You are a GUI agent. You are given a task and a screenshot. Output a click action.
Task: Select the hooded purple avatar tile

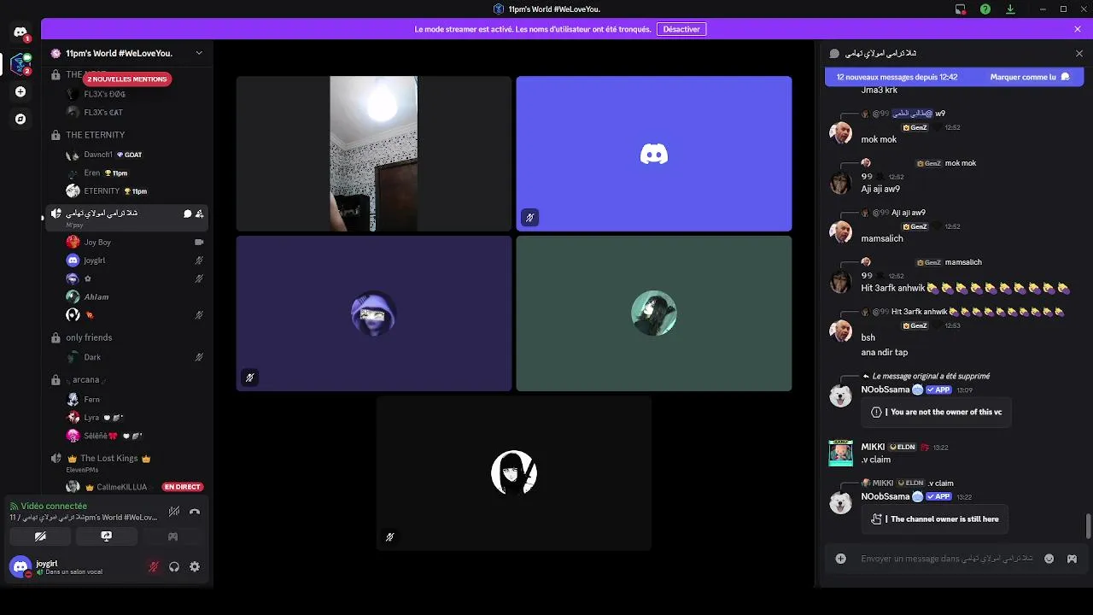point(374,313)
